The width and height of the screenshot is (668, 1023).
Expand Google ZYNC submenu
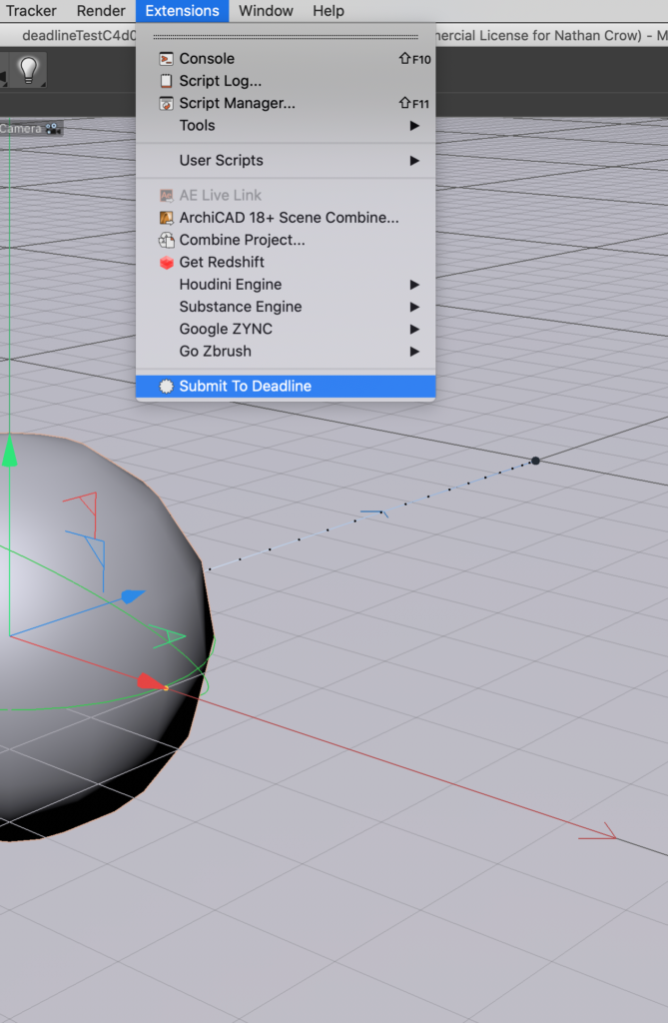pos(286,329)
